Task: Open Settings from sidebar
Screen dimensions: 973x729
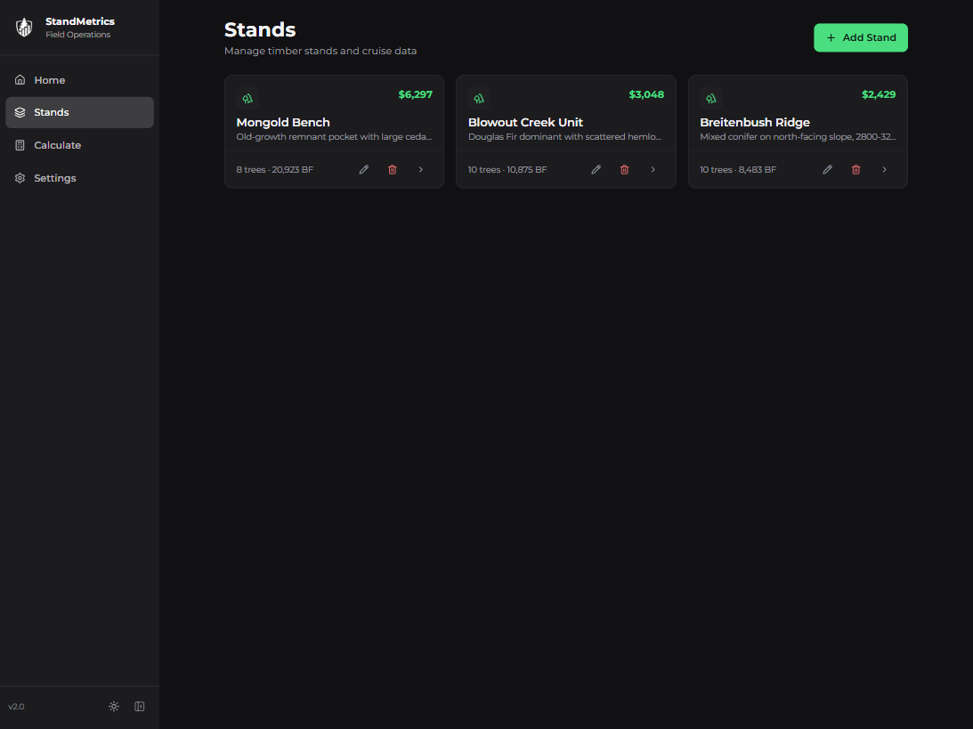Action: [x=54, y=178]
